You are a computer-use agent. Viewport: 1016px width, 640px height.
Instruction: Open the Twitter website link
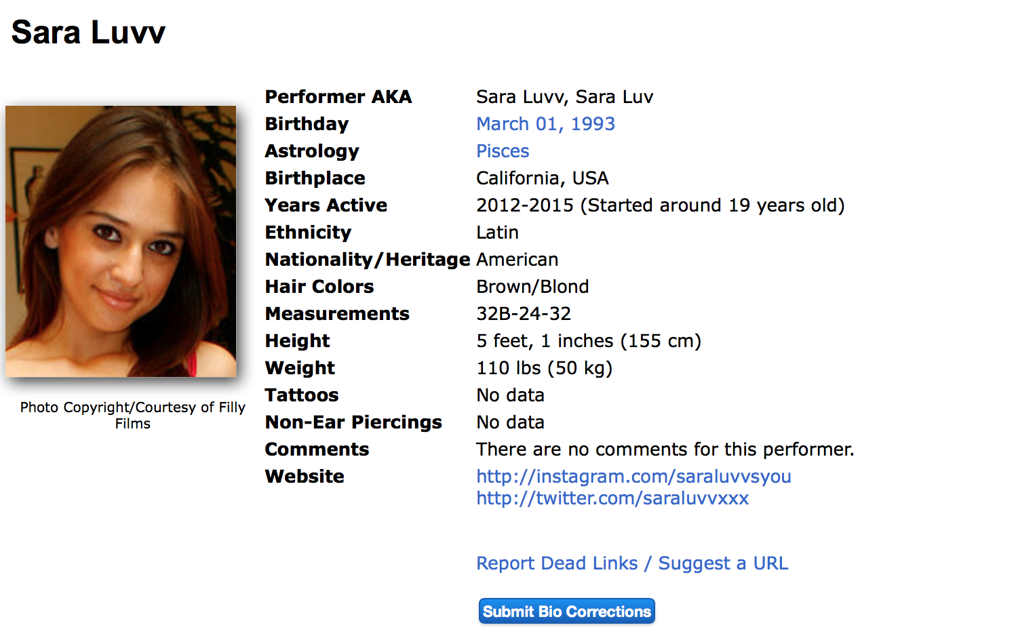[x=612, y=498]
